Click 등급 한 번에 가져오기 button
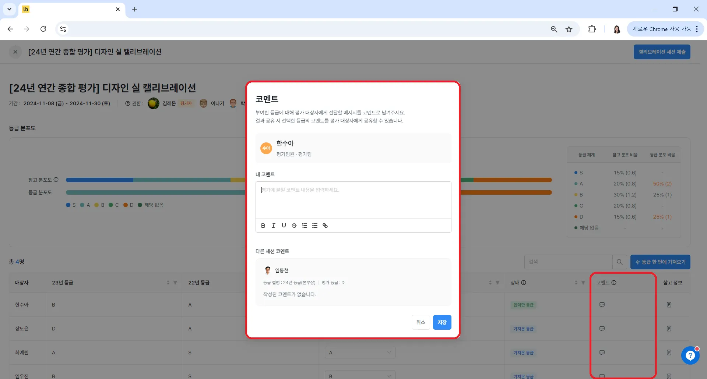Viewport: 707px width, 379px height. (x=660, y=262)
